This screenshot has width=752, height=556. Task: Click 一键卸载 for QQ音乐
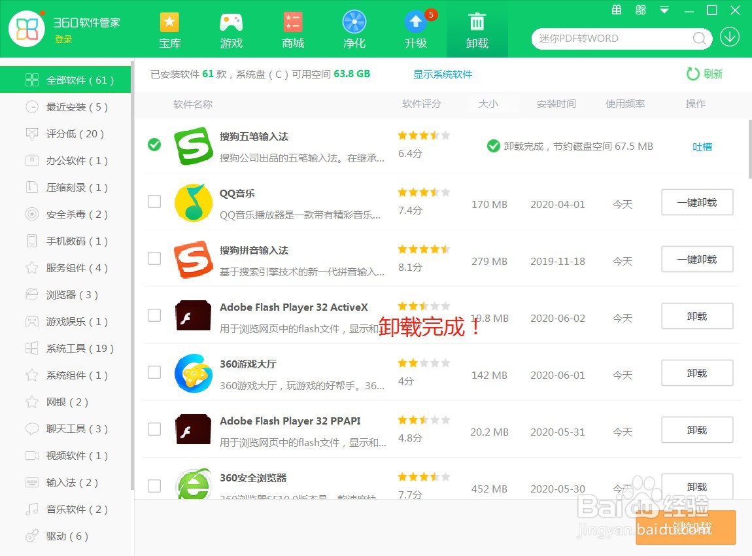tap(697, 202)
